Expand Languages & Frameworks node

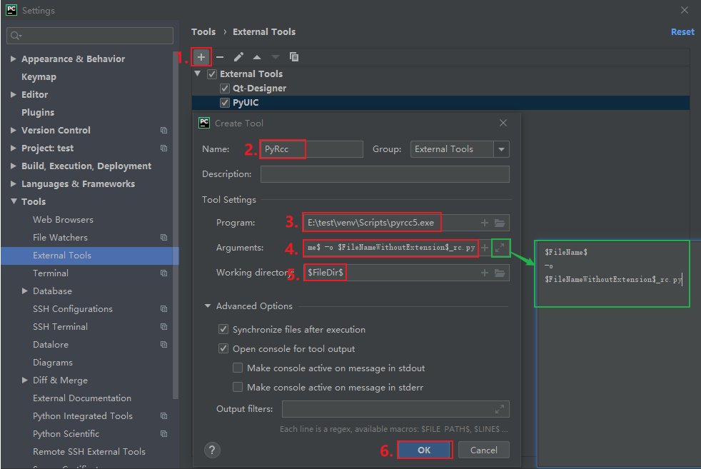coord(14,183)
